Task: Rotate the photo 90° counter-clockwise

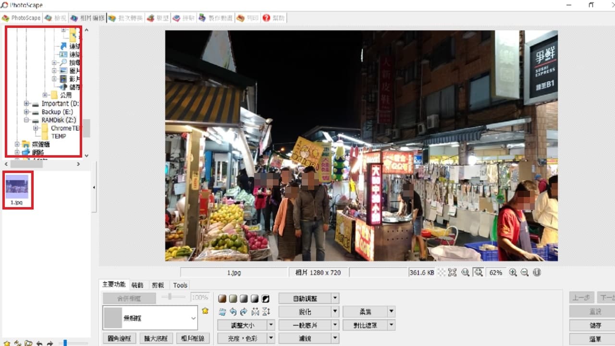Action: tap(233, 311)
